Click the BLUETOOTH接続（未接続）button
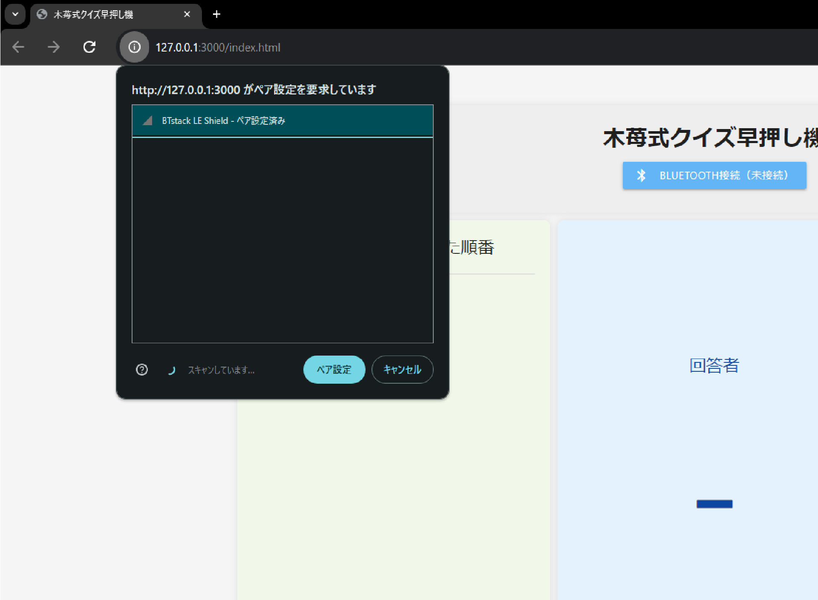This screenshot has width=818, height=600. tap(714, 175)
